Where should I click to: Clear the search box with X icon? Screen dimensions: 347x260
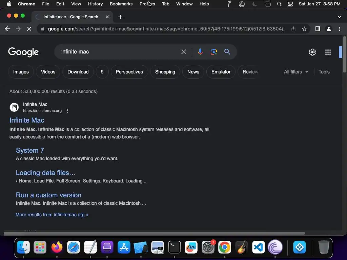pyautogui.click(x=183, y=52)
